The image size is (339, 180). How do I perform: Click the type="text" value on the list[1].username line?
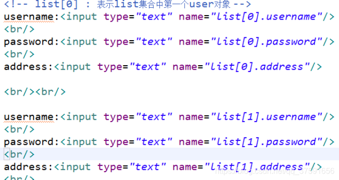[x=154, y=117]
